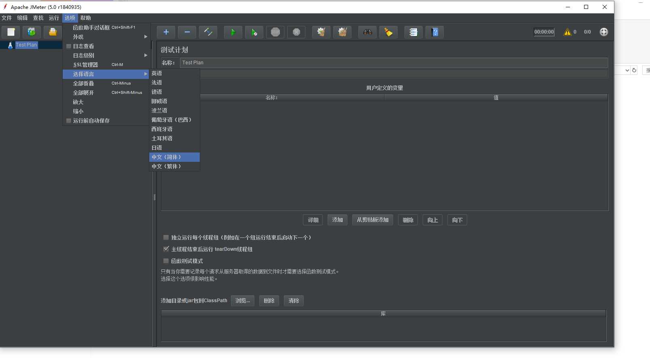This screenshot has height=358, width=650.
Task: Click the warning triangle log icon
Action: 567,32
